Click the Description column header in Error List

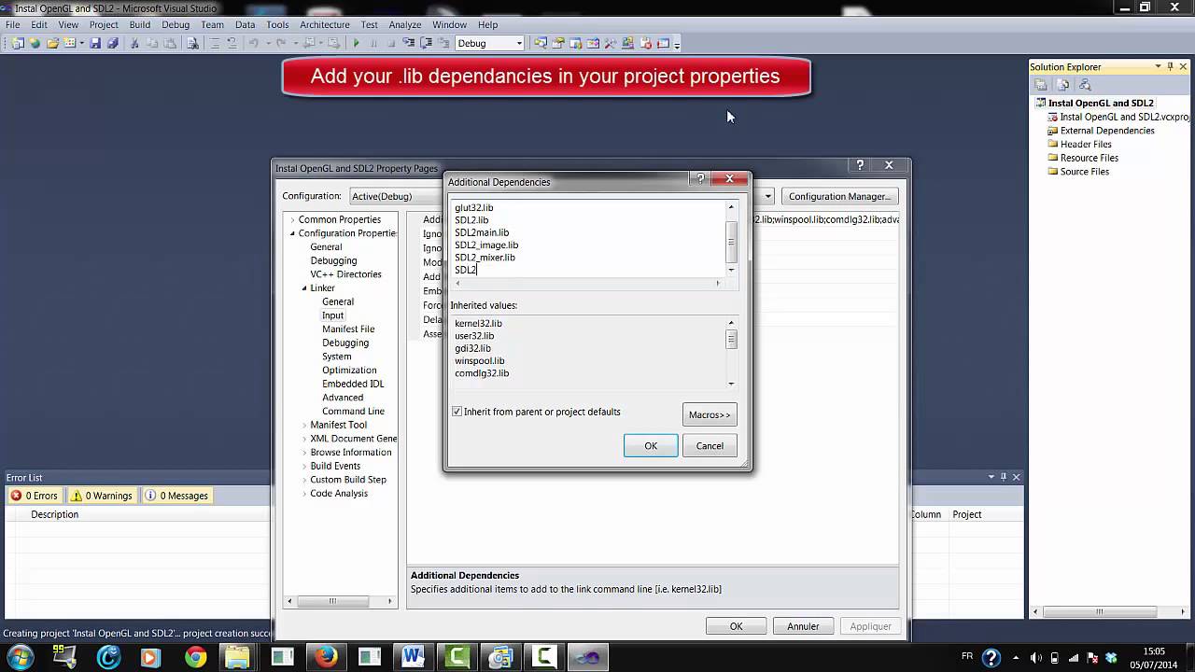[54, 514]
